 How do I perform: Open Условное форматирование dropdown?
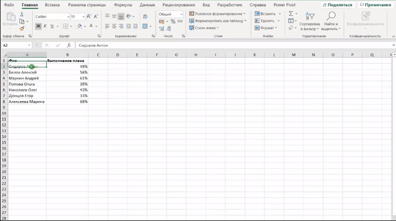[x=217, y=14]
